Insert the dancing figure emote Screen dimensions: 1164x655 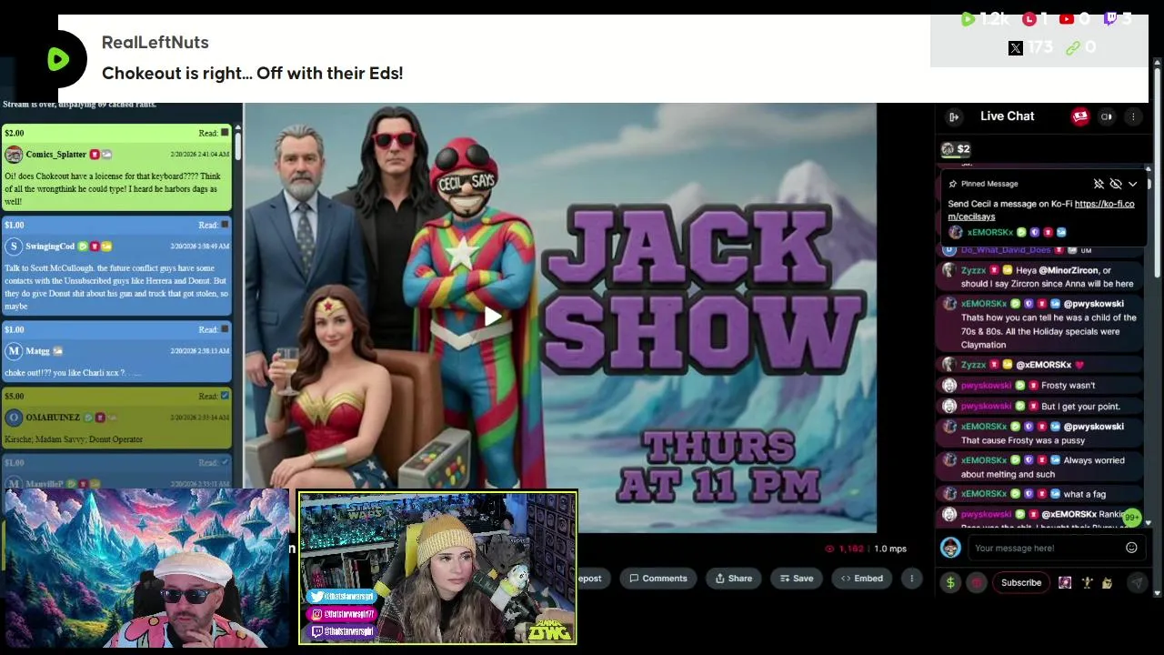(x=1087, y=582)
